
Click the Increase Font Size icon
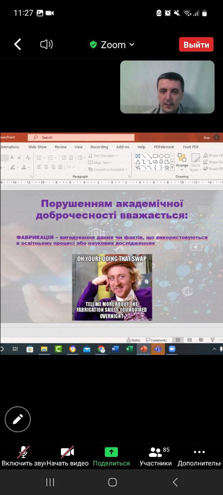pyautogui.click(x=13, y=157)
